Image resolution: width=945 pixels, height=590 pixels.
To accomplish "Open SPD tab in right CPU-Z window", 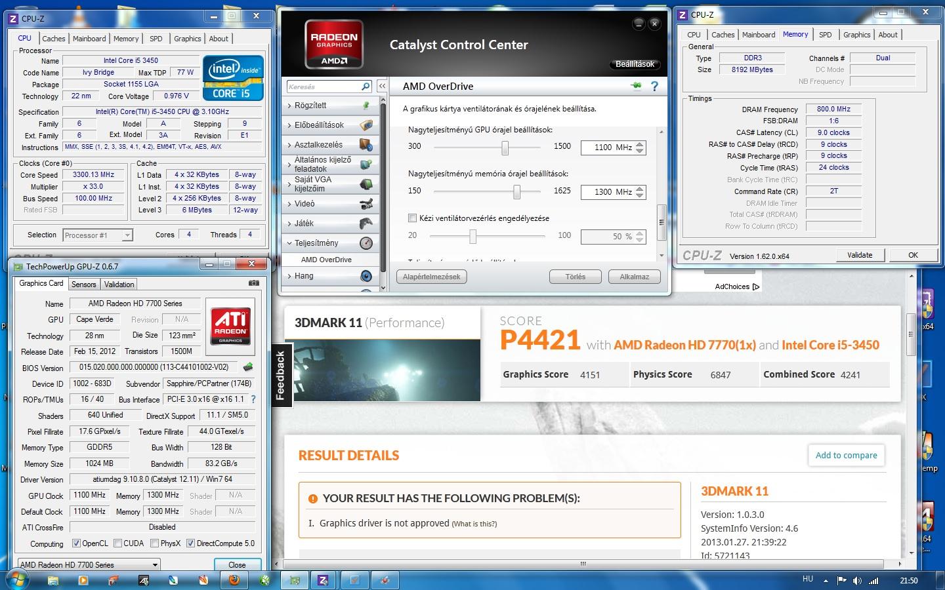I will 826,35.
